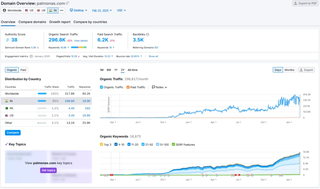The image size is (320, 189).
Task: Open the Desktop device dropdown
Action: 78,10
